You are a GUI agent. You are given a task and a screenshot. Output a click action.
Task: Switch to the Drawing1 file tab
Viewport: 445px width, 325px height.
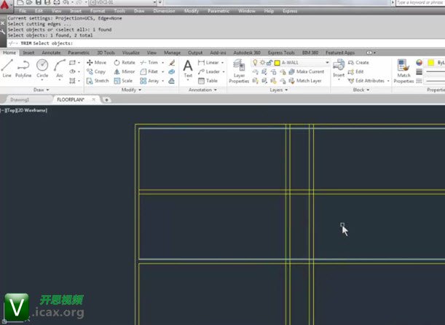click(20, 100)
